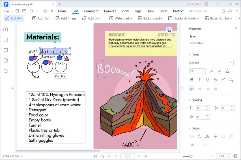Viewport: 241px width, 160px height.
Task: Click the translate-to-Word floating icon
Action: click(169, 30)
